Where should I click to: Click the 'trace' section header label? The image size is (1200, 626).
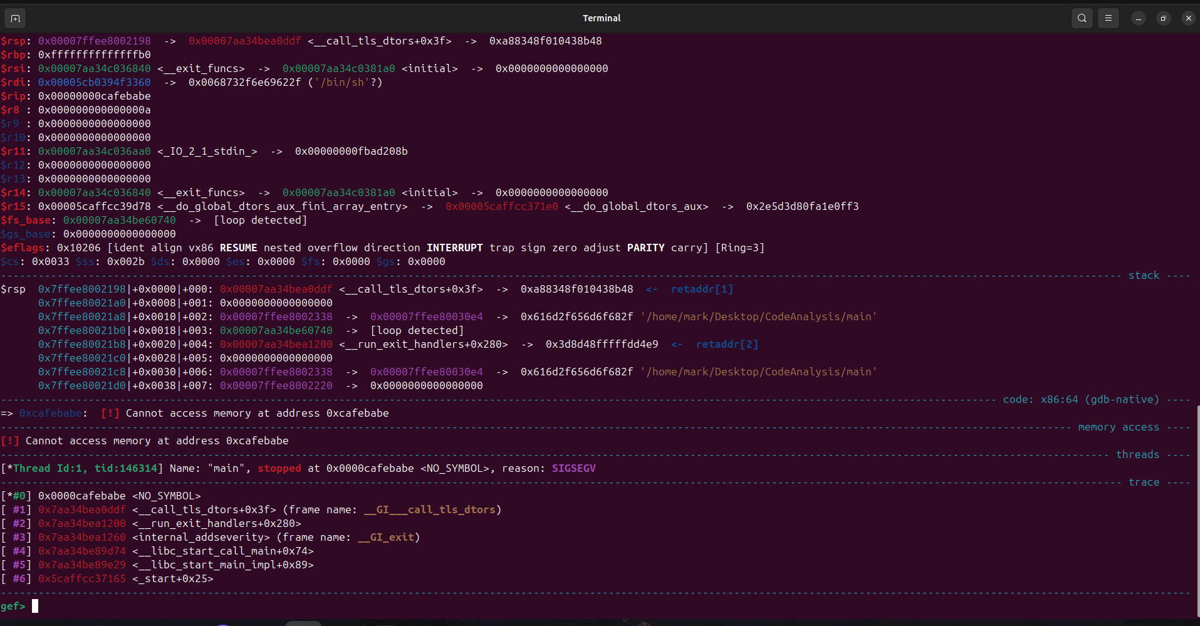(x=1144, y=482)
